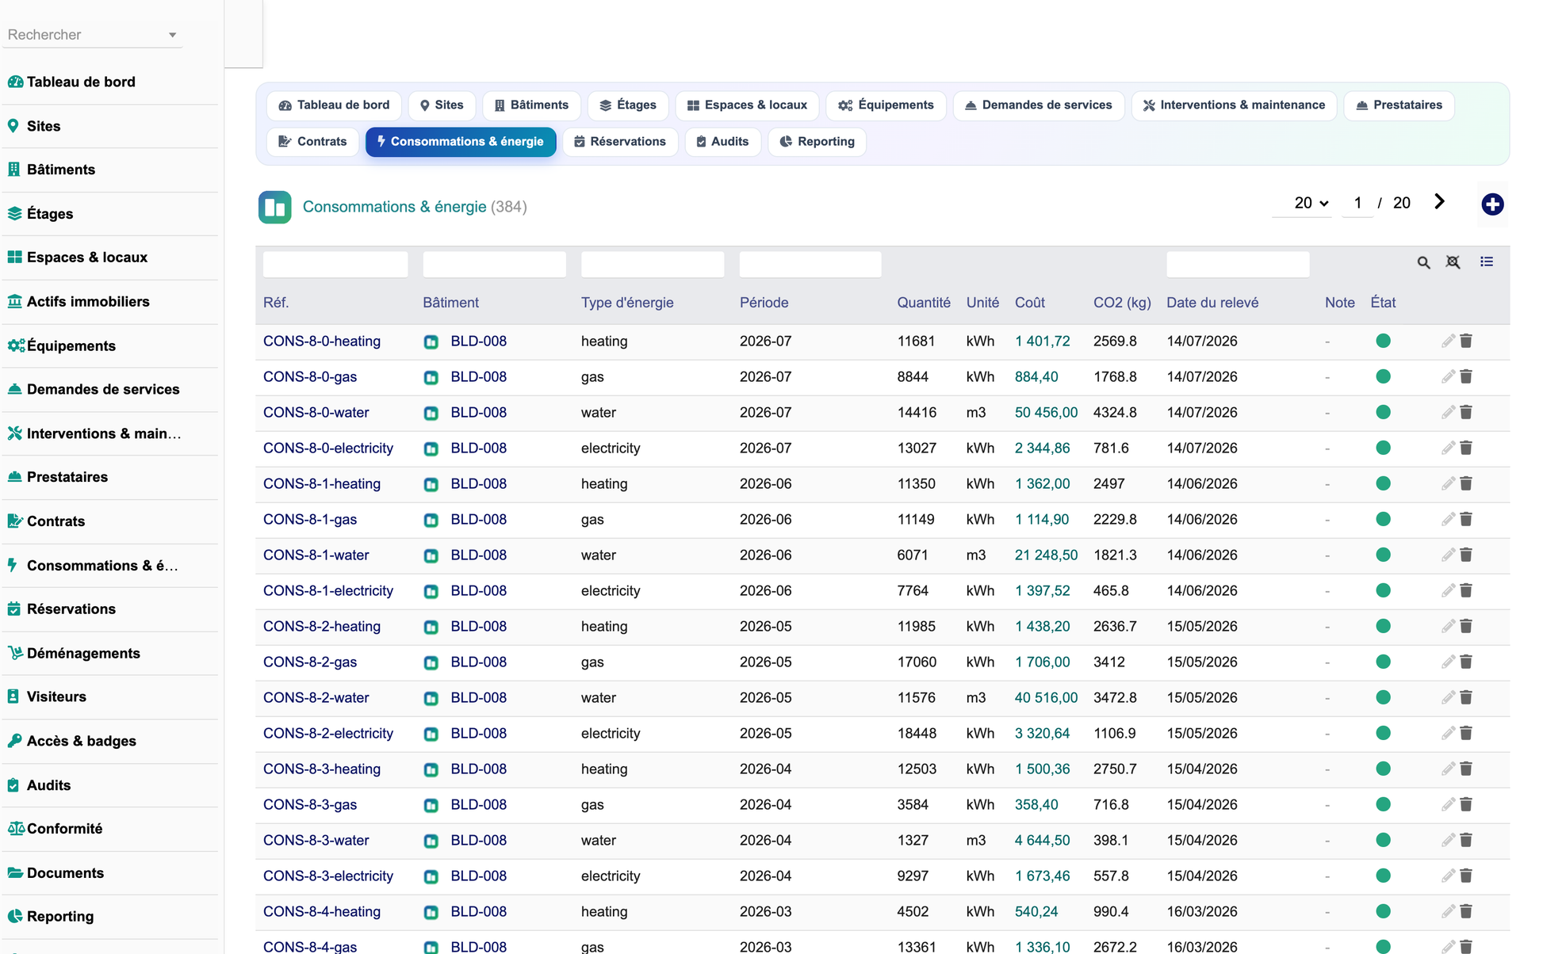Clear filters with crossed-out search icon

pyautogui.click(x=1453, y=262)
